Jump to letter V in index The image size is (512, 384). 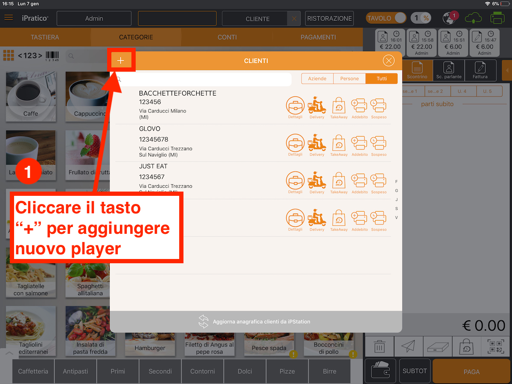click(x=396, y=218)
